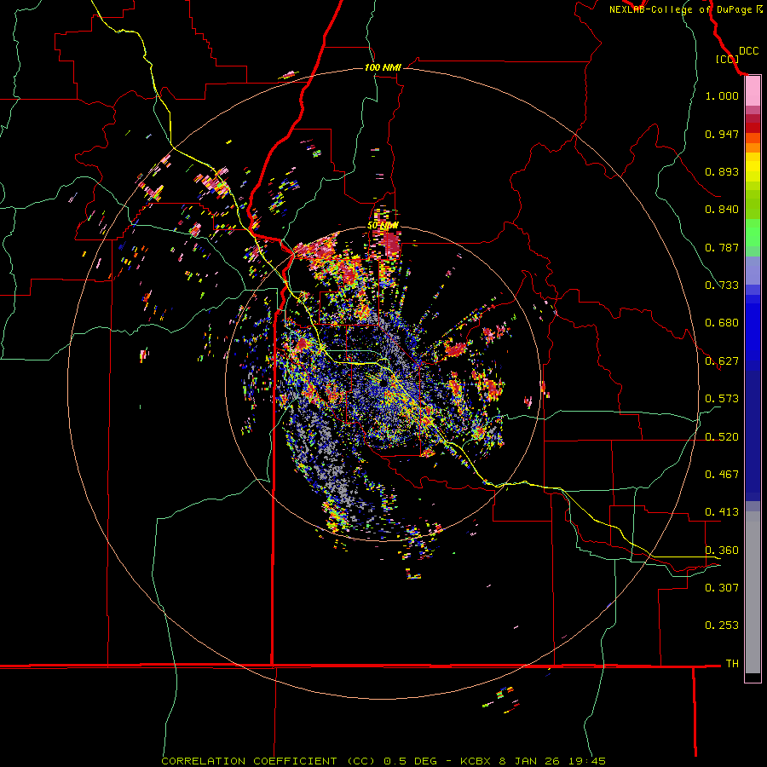Select the 0.840 scale value

coord(722,210)
